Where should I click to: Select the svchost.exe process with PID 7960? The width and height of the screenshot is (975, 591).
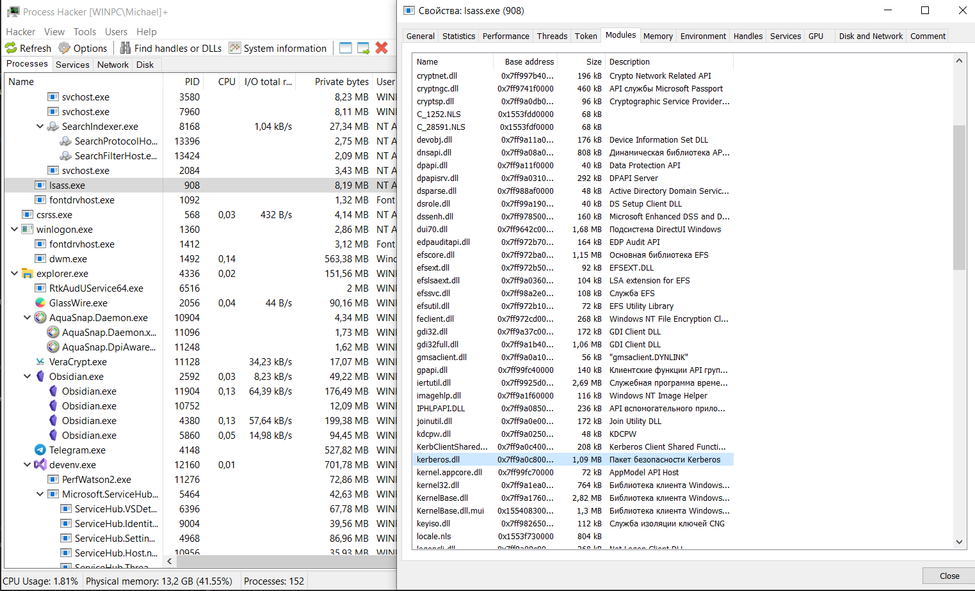[201, 111]
